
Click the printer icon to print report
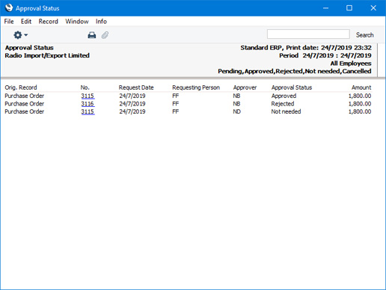(92, 35)
